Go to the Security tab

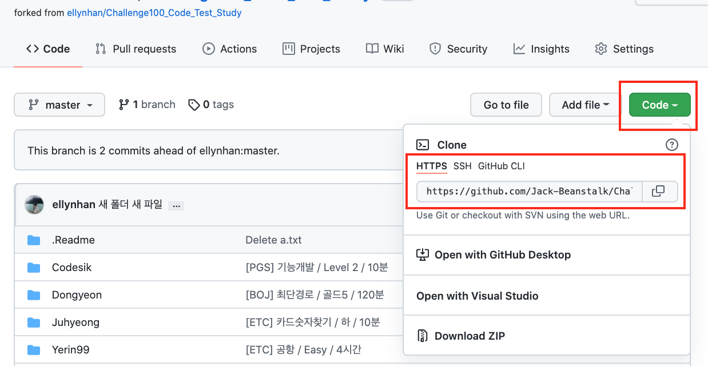pyautogui.click(x=458, y=49)
